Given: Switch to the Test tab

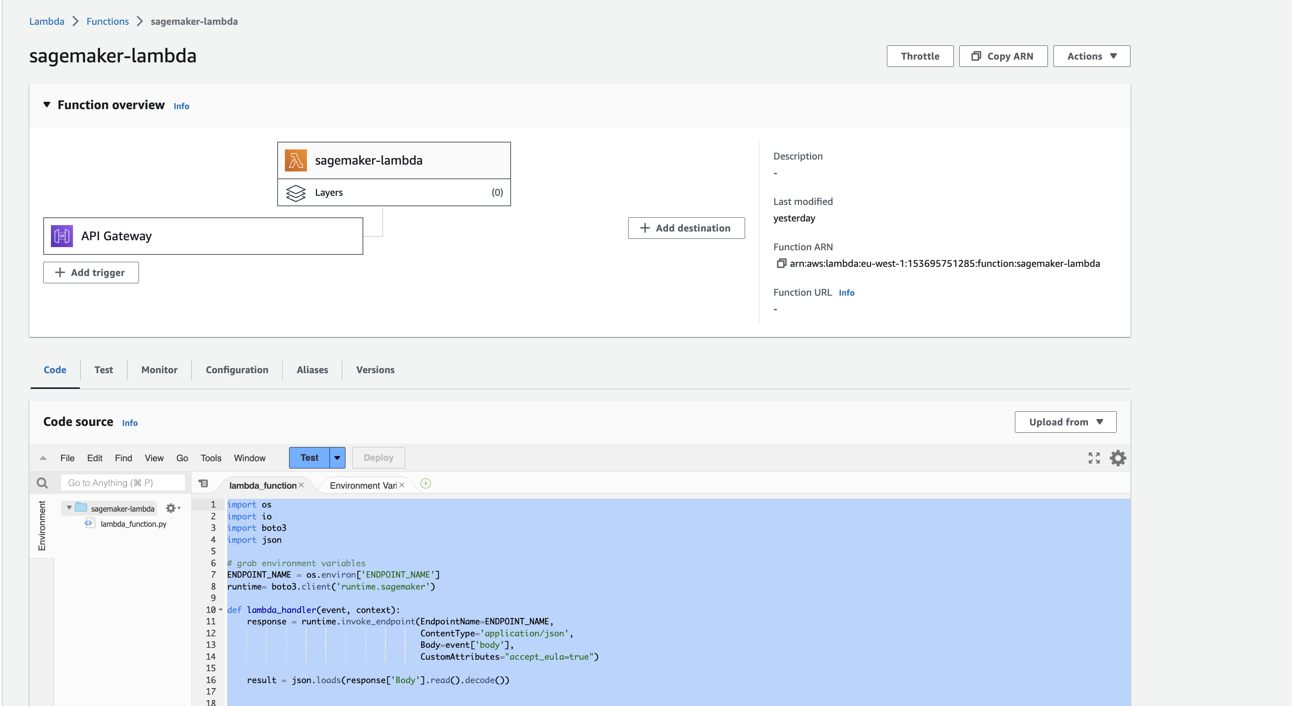Looking at the screenshot, I should pos(103,370).
